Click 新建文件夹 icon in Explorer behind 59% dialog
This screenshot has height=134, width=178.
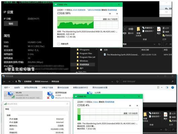tap(138, 32)
